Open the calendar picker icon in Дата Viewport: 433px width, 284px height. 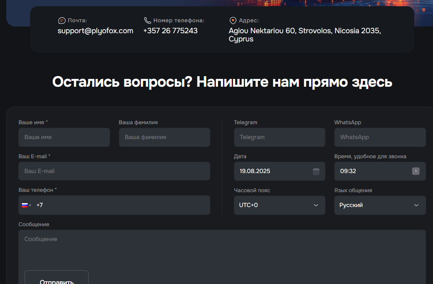[x=316, y=171]
